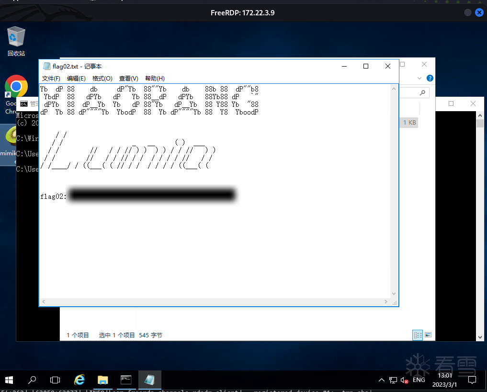Click the Notepad icon in flag02.txt title bar
The height and width of the screenshot is (392, 487).
tap(46, 66)
